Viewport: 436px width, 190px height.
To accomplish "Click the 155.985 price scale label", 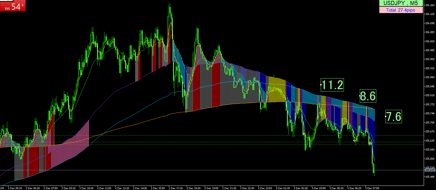I will (x=430, y=50).
